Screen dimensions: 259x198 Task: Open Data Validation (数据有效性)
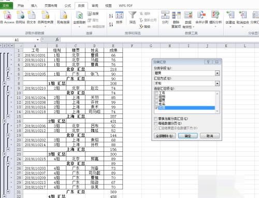click(188, 19)
